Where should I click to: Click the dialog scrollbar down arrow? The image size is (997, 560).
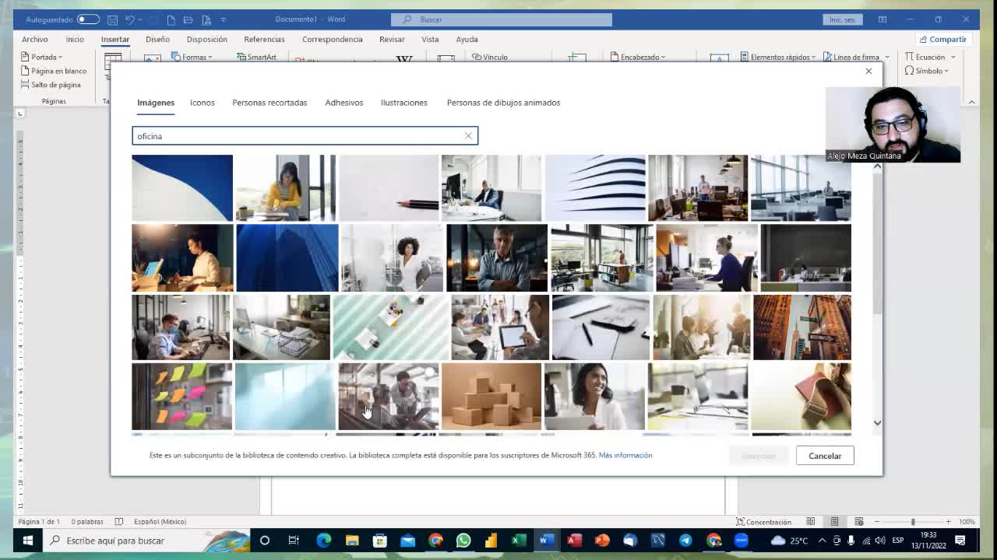pos(877,423)
